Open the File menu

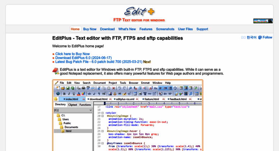pos(62,83)
